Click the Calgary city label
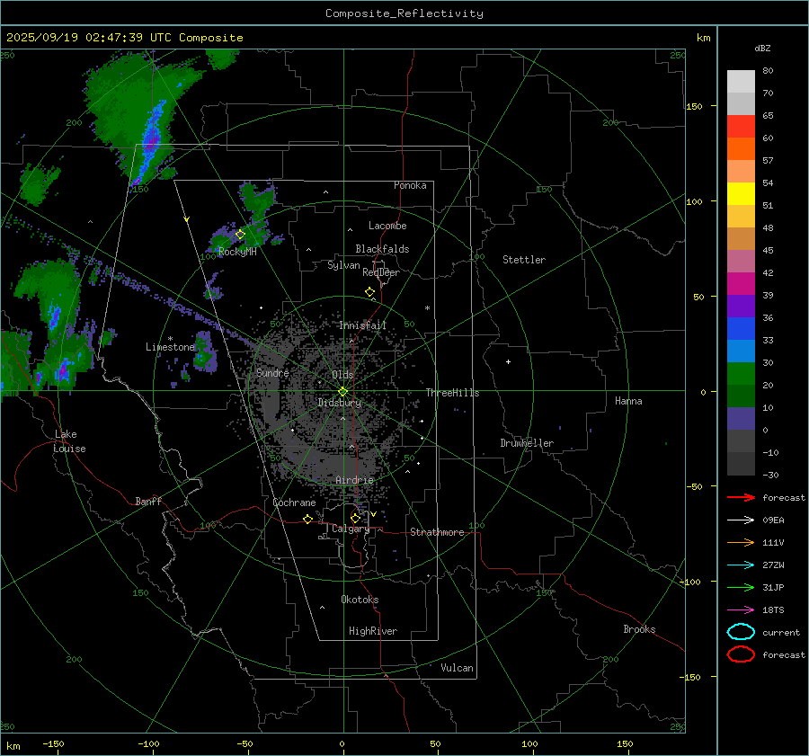Viewport: 809px width, 756px height. (x=350, y=529)
